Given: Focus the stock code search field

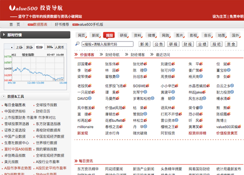Looking at the screenshot, I should (x=107, y=44).
